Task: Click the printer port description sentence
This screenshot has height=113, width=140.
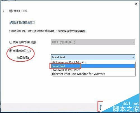Action: click(x=48, y=31)
